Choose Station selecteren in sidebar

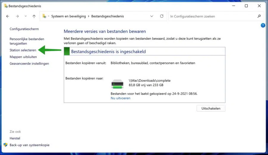point(23,50)
